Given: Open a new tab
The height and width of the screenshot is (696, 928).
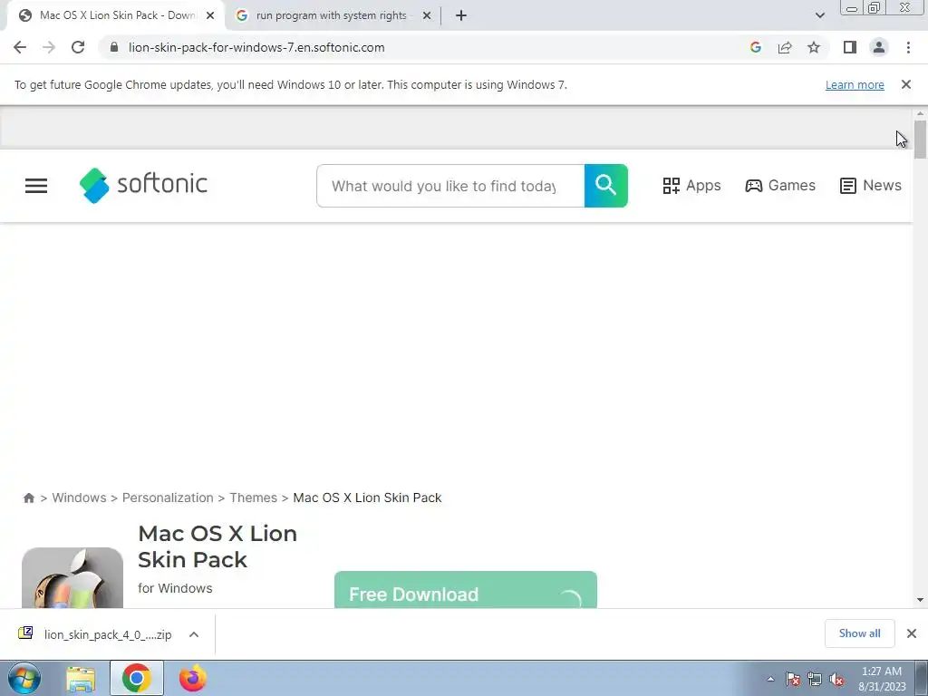Looking at the screenshot, I should pos(461,15).
